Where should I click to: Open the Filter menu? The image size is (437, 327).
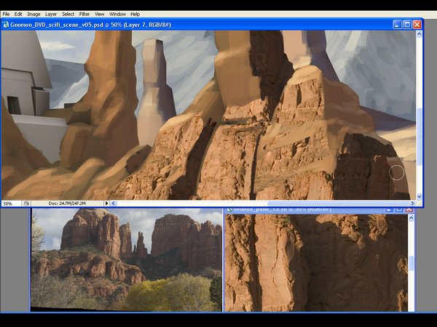[x=85, y=14]
